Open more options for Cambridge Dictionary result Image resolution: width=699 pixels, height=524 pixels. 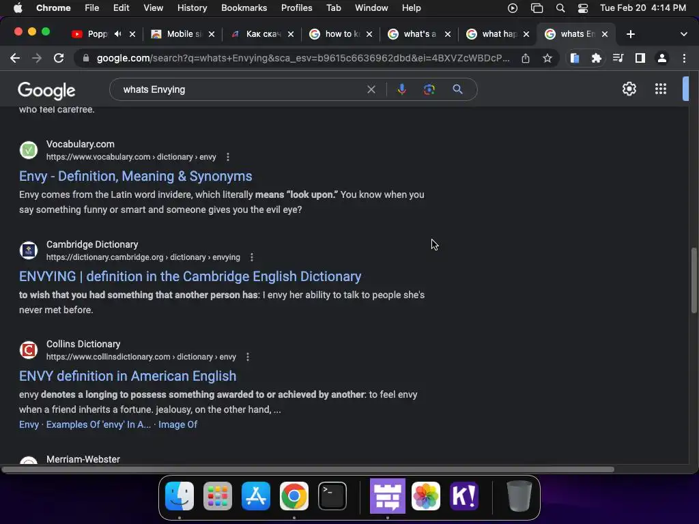pos(252,257)
